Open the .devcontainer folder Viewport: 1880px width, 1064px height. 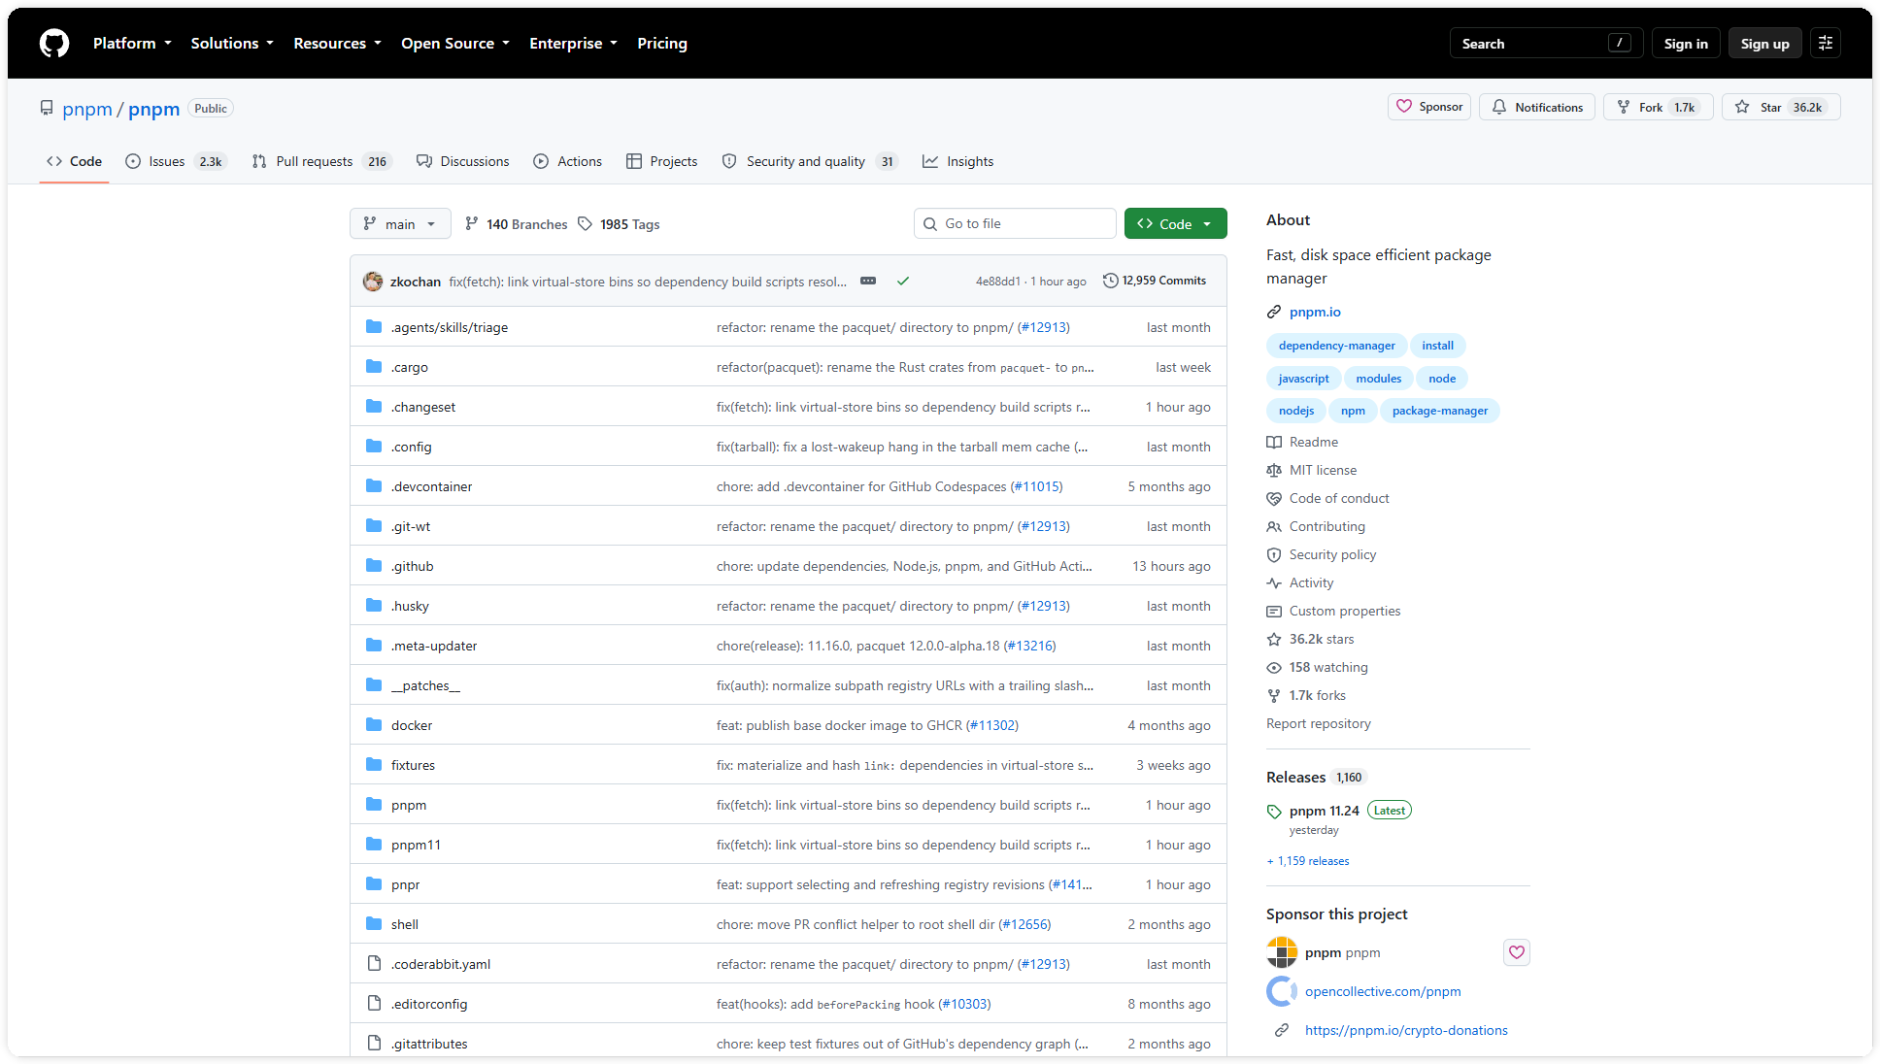point(431,486)
